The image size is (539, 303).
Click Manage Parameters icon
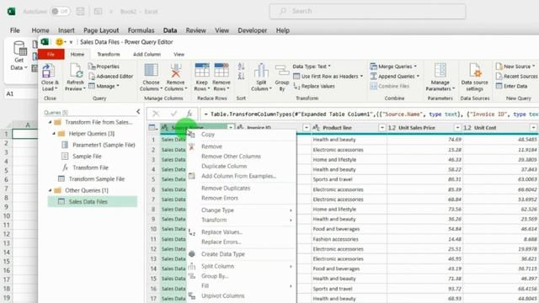[x=440, y=71]
